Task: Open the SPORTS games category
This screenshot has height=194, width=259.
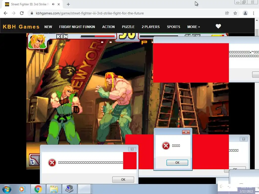Action: coord(174,27)
